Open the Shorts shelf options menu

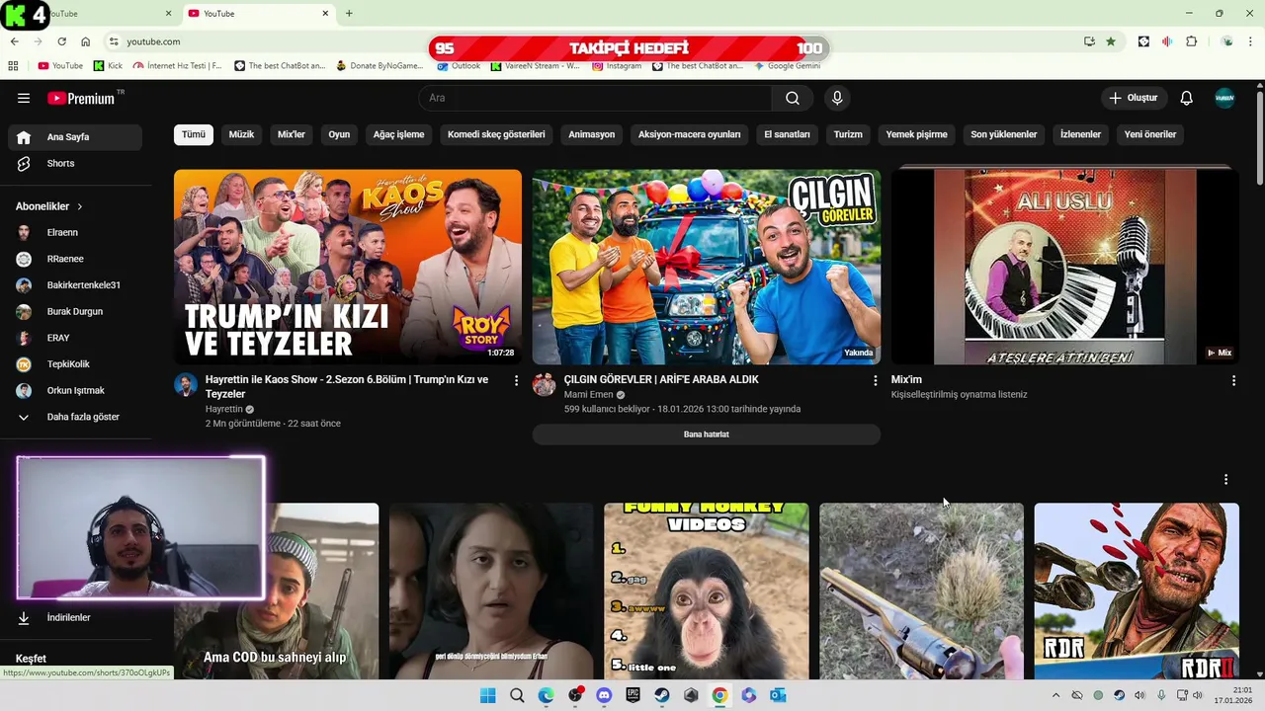[1225, 480]
